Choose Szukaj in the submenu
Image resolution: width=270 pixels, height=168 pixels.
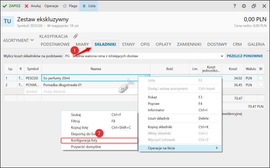click(99, 115)
